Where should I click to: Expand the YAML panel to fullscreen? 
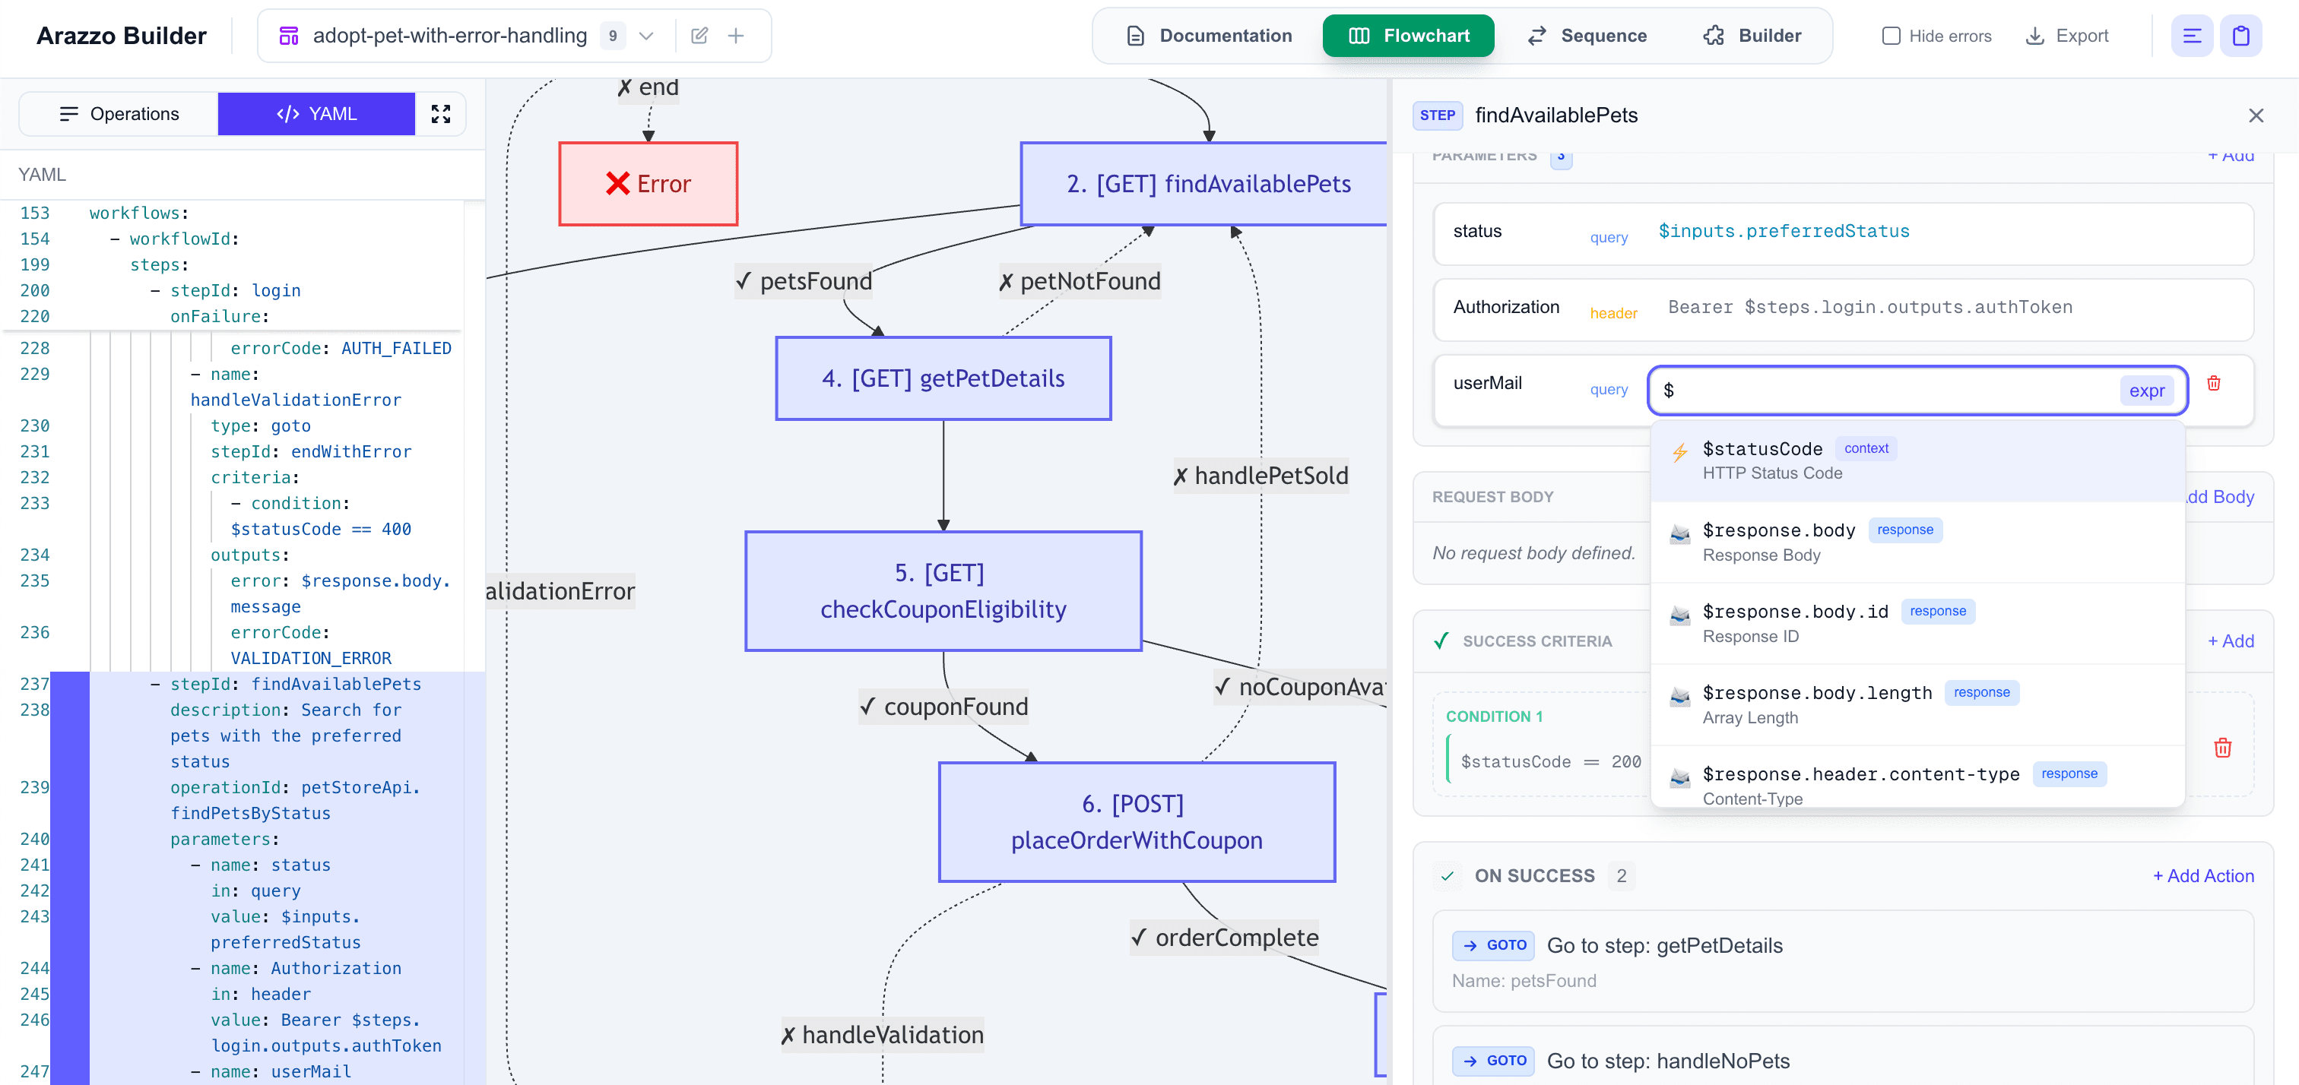[x=441, y=113]
